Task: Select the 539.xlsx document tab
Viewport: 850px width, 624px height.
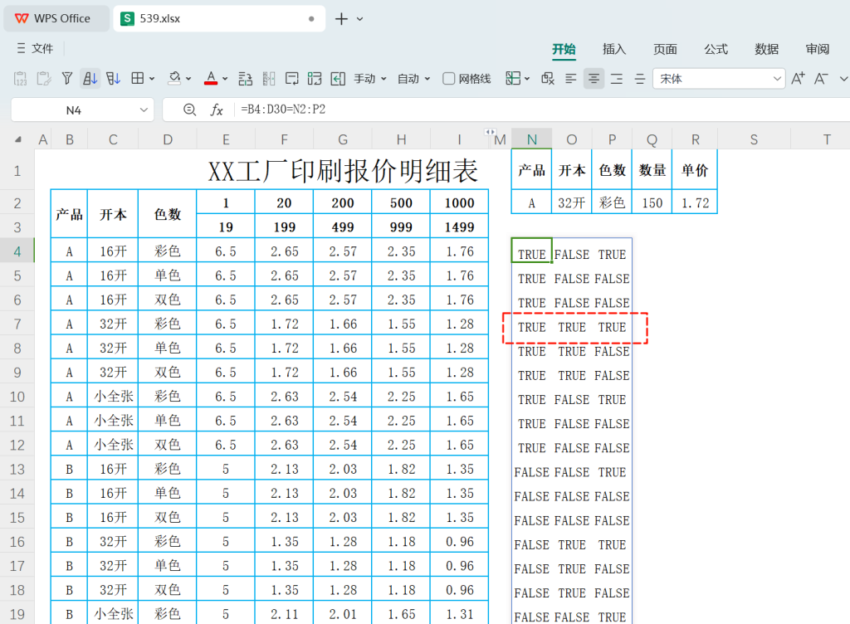Action: [x=219, y=18]
